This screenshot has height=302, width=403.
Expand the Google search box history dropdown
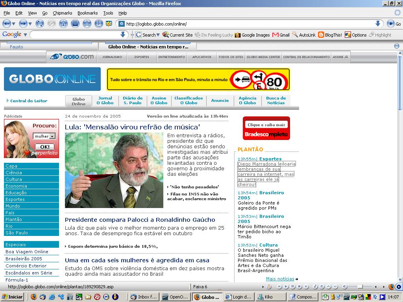click(123, 35)
